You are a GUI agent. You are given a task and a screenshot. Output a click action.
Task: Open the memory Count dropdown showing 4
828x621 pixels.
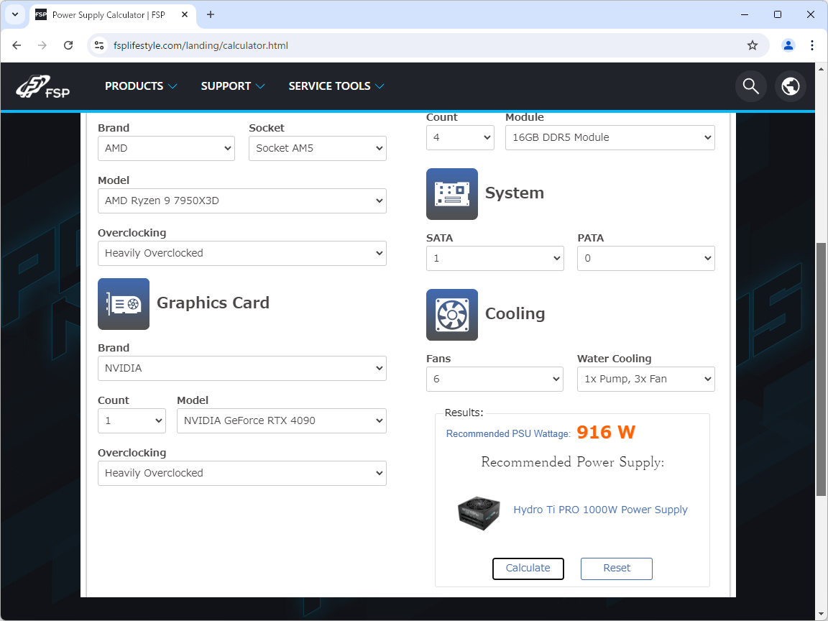460,137
